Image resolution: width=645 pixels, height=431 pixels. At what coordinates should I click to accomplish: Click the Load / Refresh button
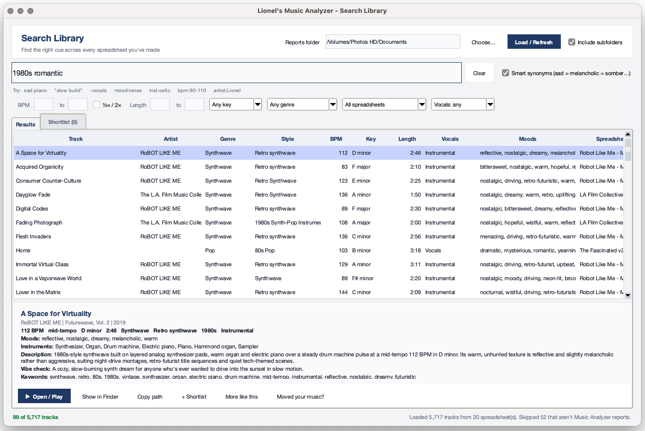click(534, 42)
